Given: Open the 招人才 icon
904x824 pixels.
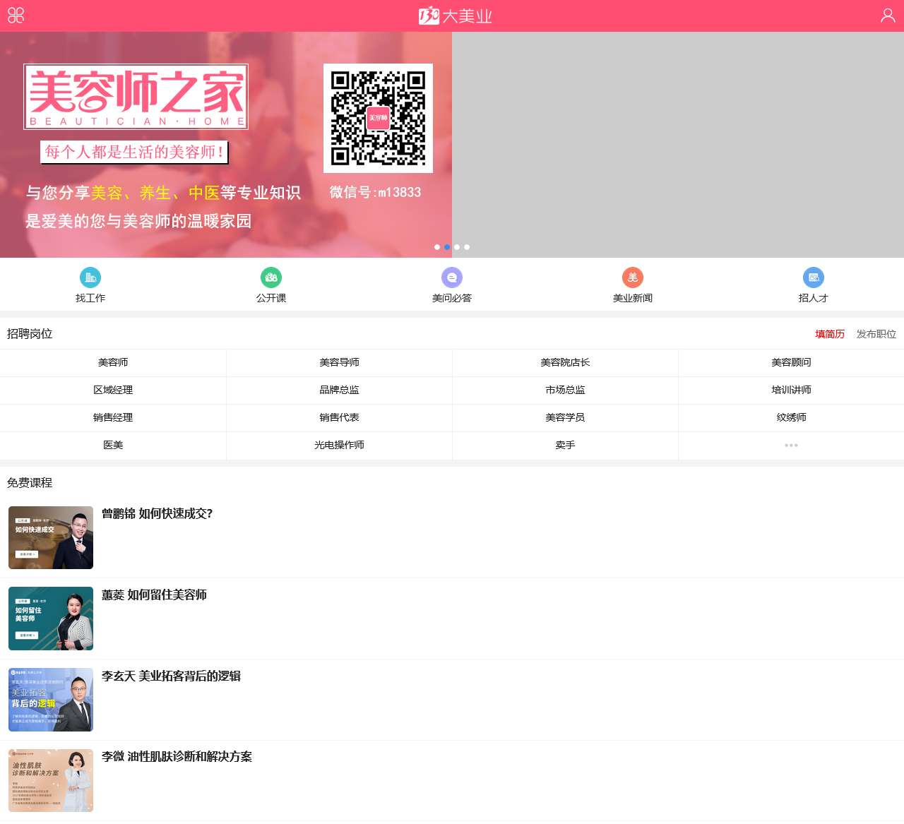Looking at the screenshot, I should click(x=814, y=277).
